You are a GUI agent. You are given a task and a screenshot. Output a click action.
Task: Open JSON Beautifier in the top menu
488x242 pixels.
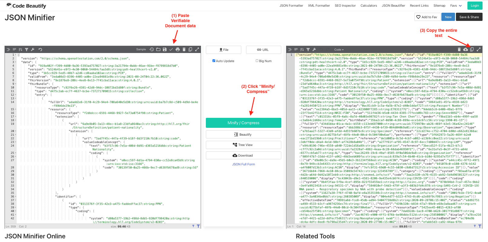click(393, 5)
